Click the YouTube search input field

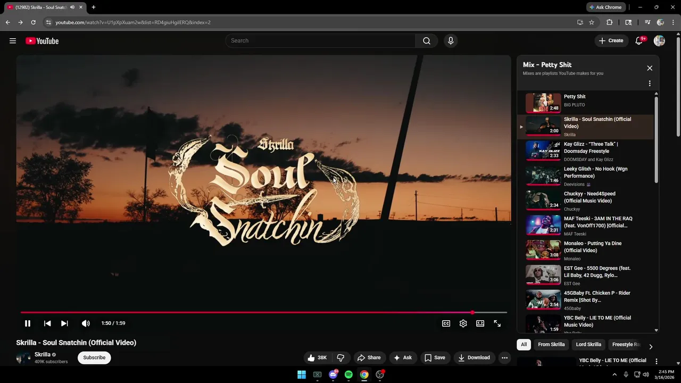[x=320, y=41]
